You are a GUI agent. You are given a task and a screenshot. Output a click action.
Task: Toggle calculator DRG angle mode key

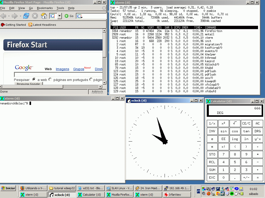pos(258,131)
